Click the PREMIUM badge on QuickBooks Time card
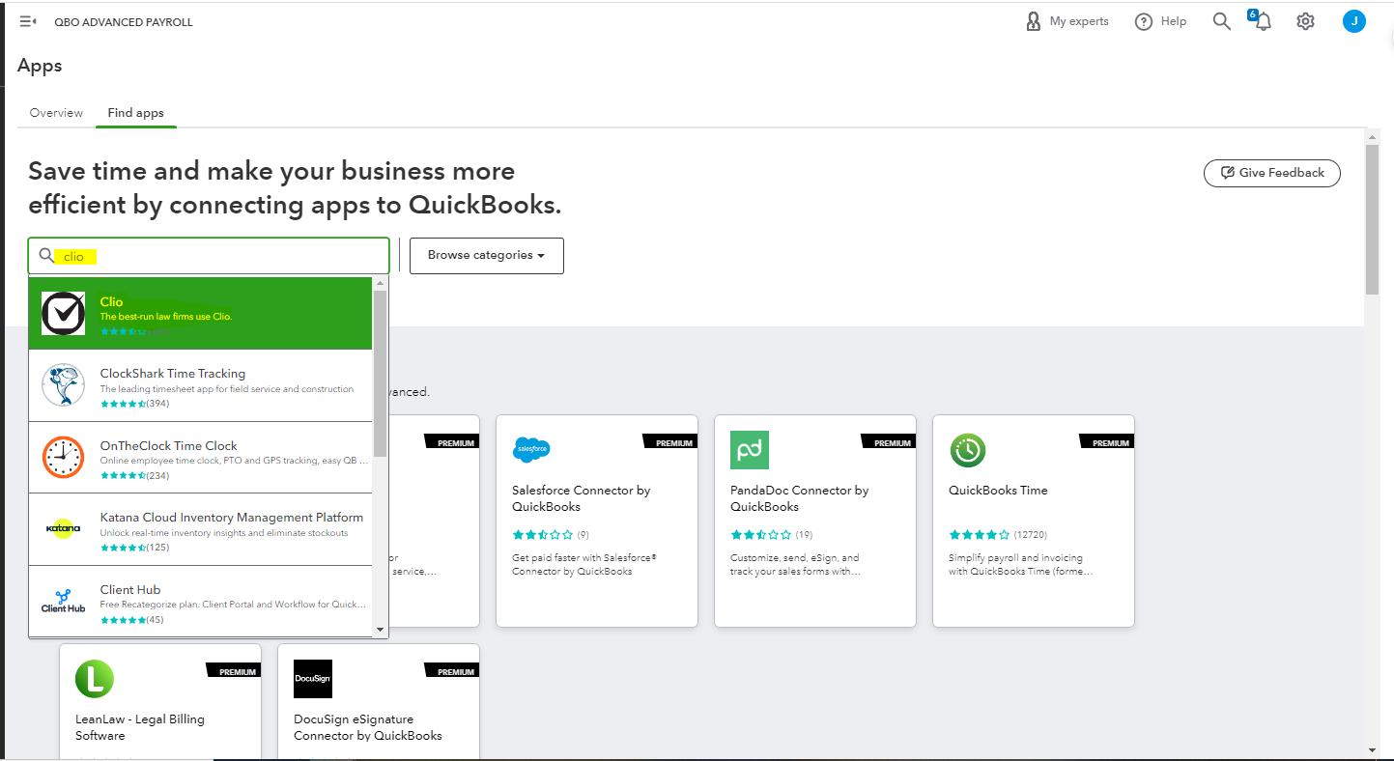 point(1108,442)
